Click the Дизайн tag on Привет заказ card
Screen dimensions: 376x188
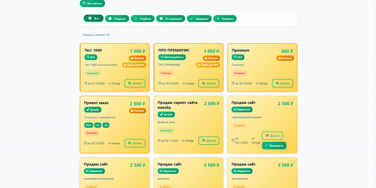93,110
